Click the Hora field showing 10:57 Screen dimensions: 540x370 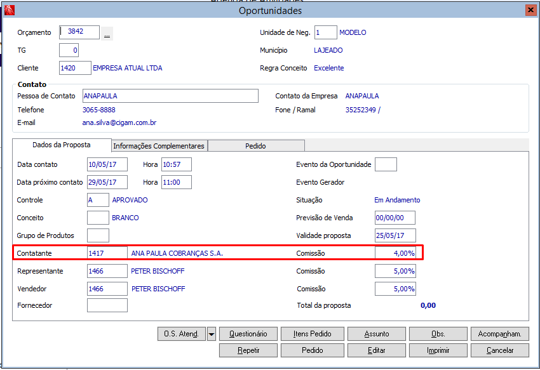(x=177, y=164)
